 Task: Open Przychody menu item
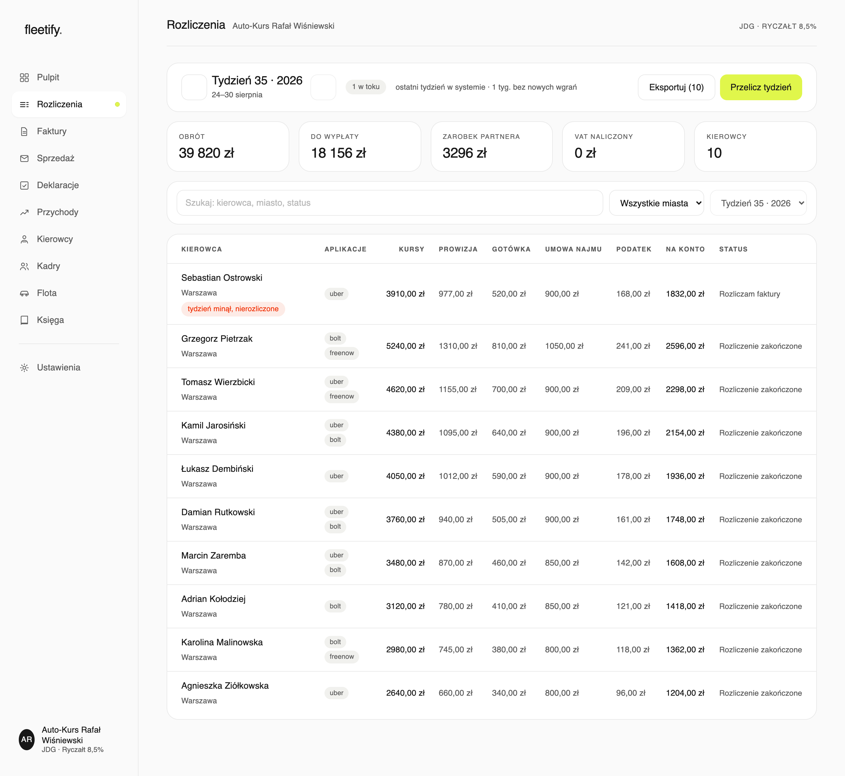(69, 212)
